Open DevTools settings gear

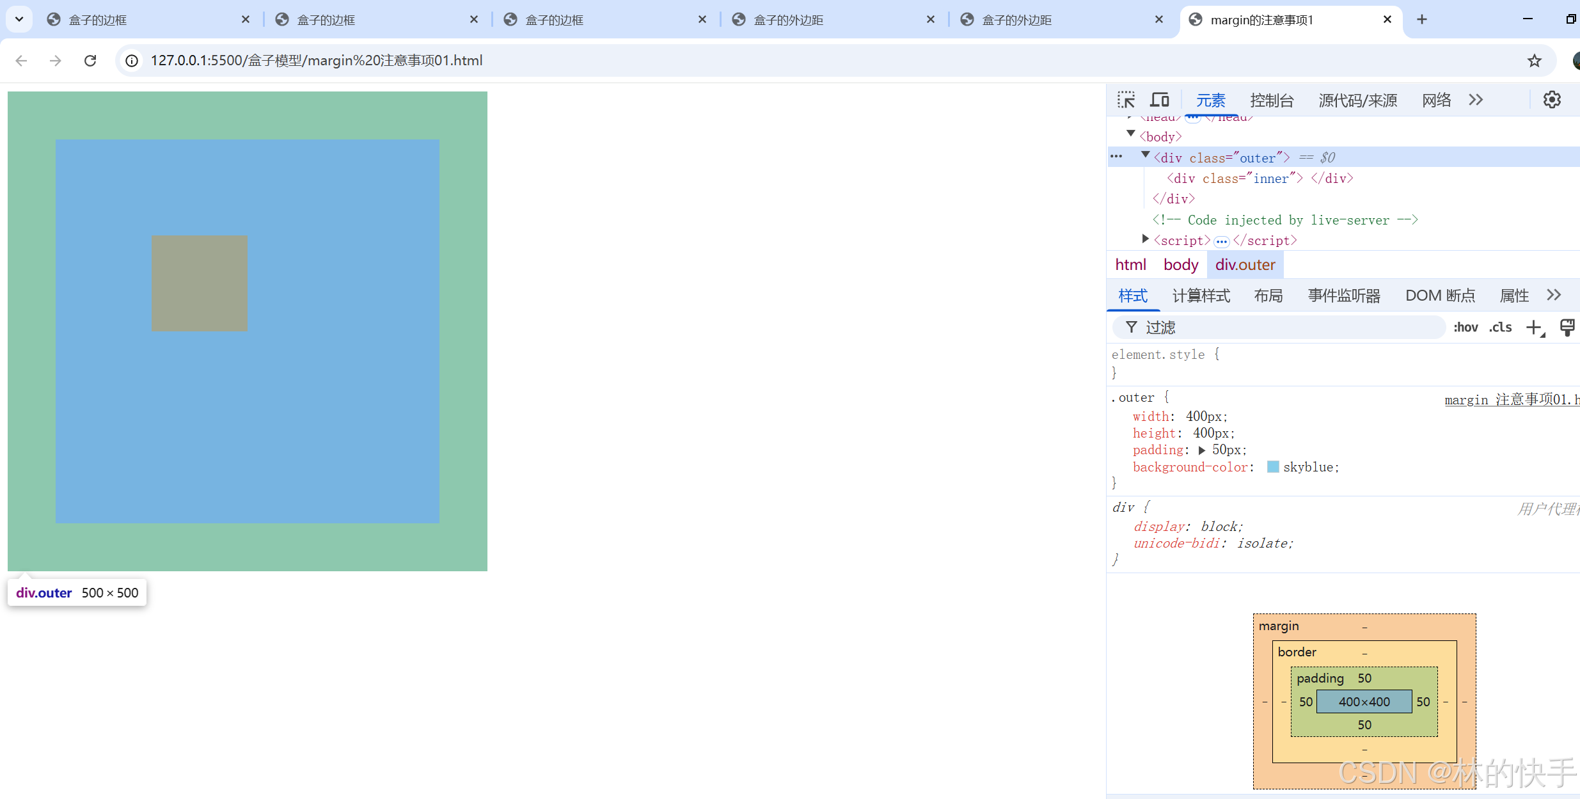click(x=1552, y=100)
